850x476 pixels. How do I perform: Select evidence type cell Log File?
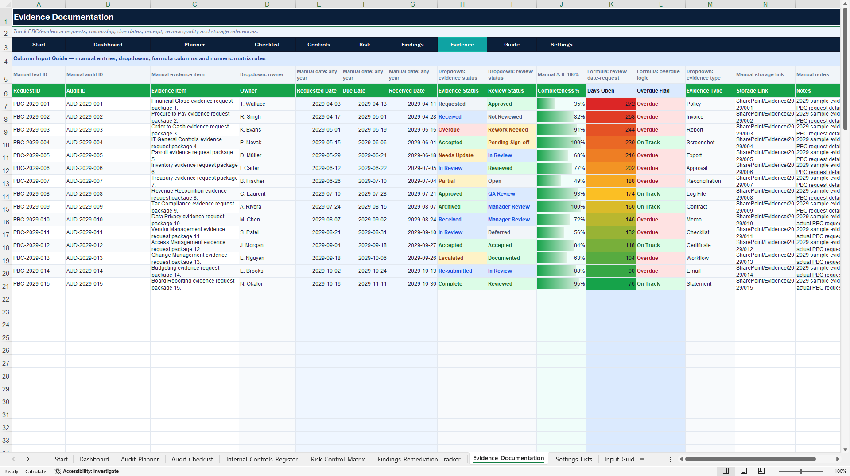pos(710,194)
